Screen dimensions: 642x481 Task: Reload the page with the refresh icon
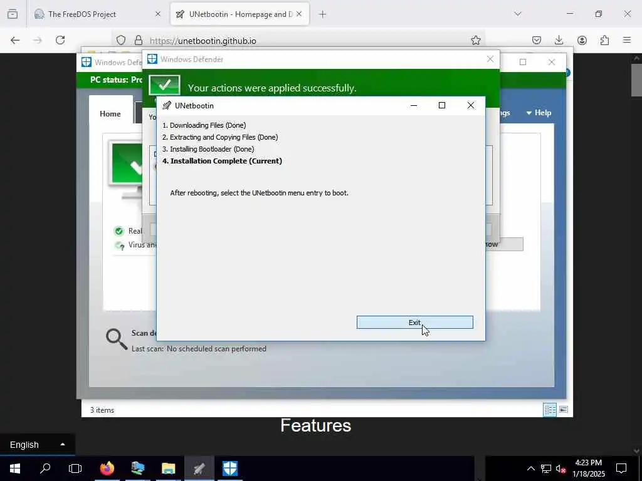[60, 40]
